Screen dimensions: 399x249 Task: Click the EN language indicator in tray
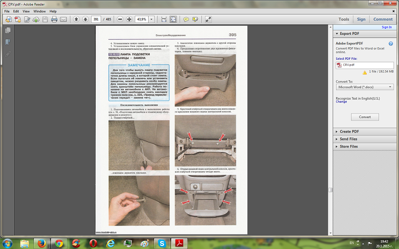(x=352, y=243)
